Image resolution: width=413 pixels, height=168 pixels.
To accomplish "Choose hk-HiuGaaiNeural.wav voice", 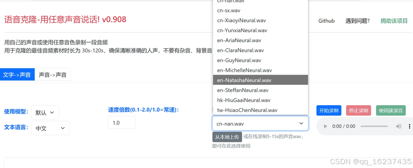I will (260, 100).
